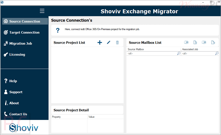Click mailbox gear icon left of import-file icon
This screenshot has height=135, width=221.
186,42
